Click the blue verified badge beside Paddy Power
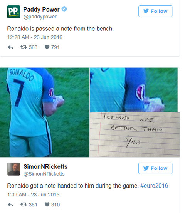This screenshot has height=213, width=185. pos(64,9)
